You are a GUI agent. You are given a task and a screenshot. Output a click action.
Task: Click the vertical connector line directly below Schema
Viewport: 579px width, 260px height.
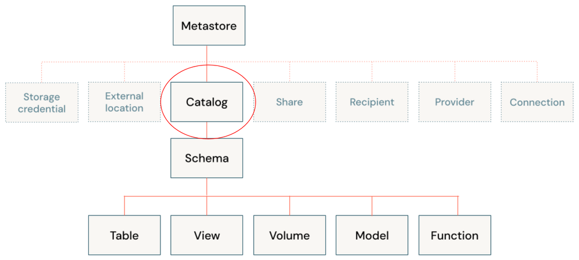tap(207, 186)
